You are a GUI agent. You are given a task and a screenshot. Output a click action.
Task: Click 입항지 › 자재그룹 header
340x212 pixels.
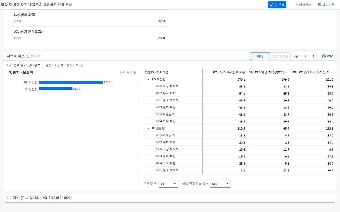click(x=173, y=72)
